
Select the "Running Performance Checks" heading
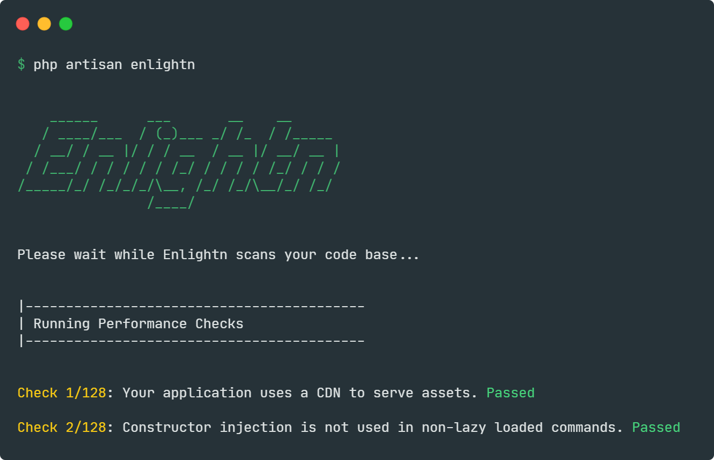tap(138, 324)
